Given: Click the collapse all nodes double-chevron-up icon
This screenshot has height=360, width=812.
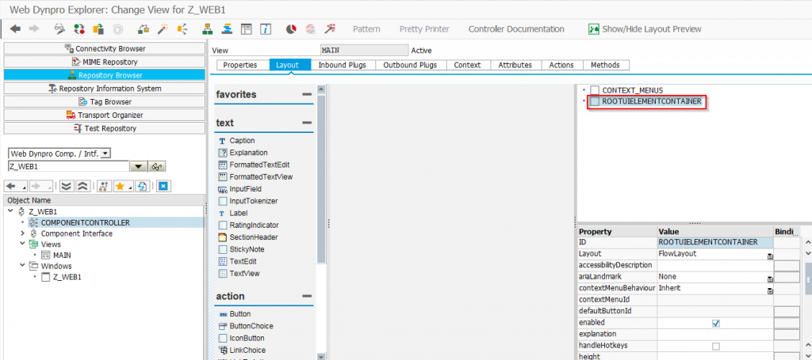Looking at the screenshot, I should point(82,187).
